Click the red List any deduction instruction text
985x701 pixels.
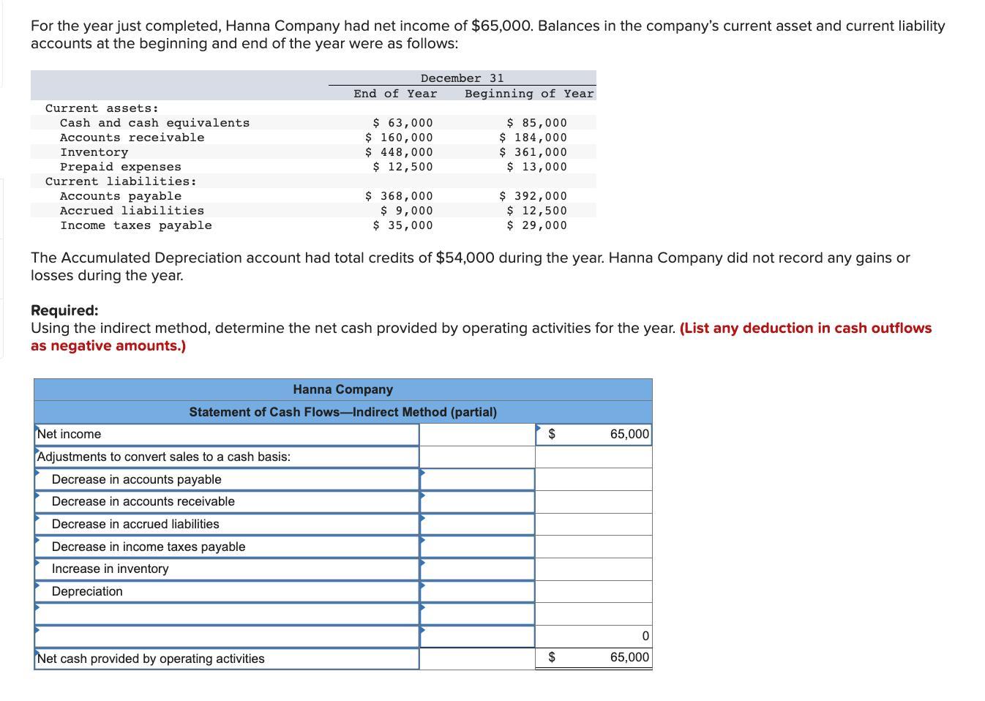click(x=481, y=337)
